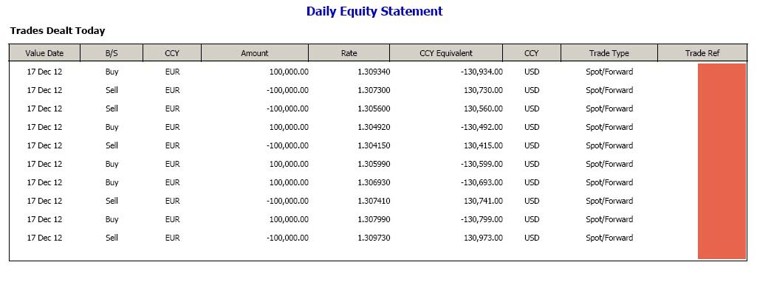Select the Amount column header

tap(255, 53)
